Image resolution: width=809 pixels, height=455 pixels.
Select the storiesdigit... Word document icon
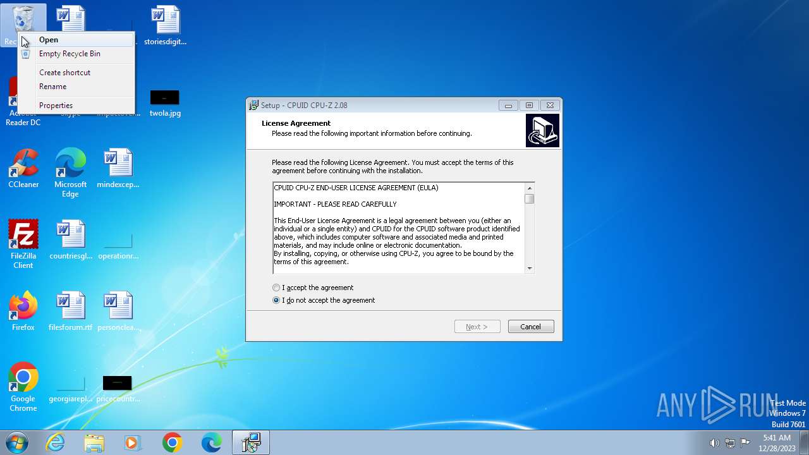(x=166, y=26)
